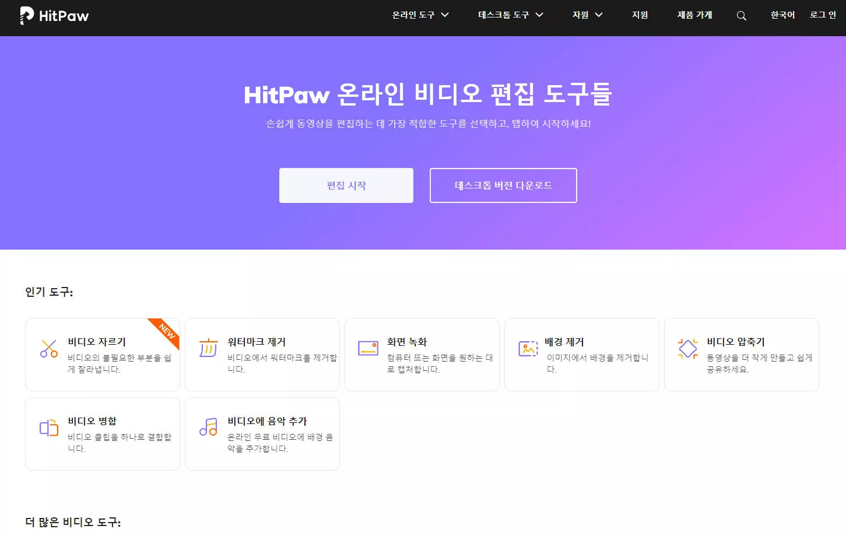Open the 제품 가게 store link
This screenshot has height=536, width=846.
click(x=695, y=15)
